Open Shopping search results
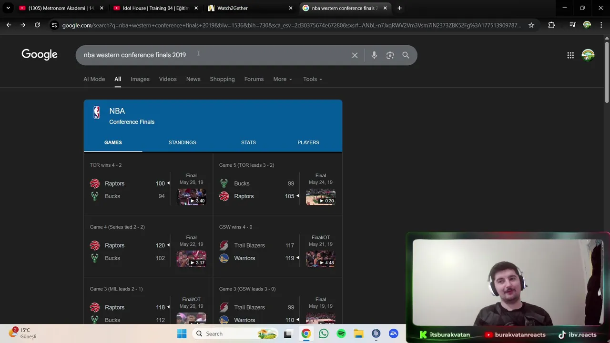This screenshot has width=610, height=343. [222, 79]
